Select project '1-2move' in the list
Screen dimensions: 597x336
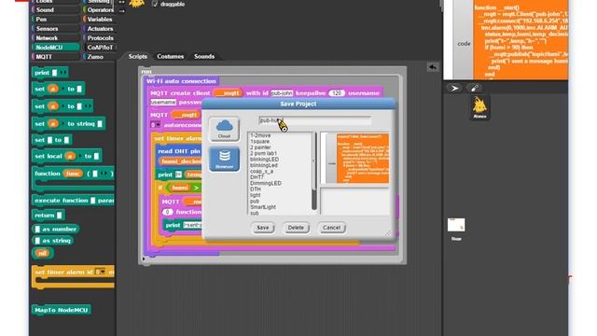coord(260,135)
